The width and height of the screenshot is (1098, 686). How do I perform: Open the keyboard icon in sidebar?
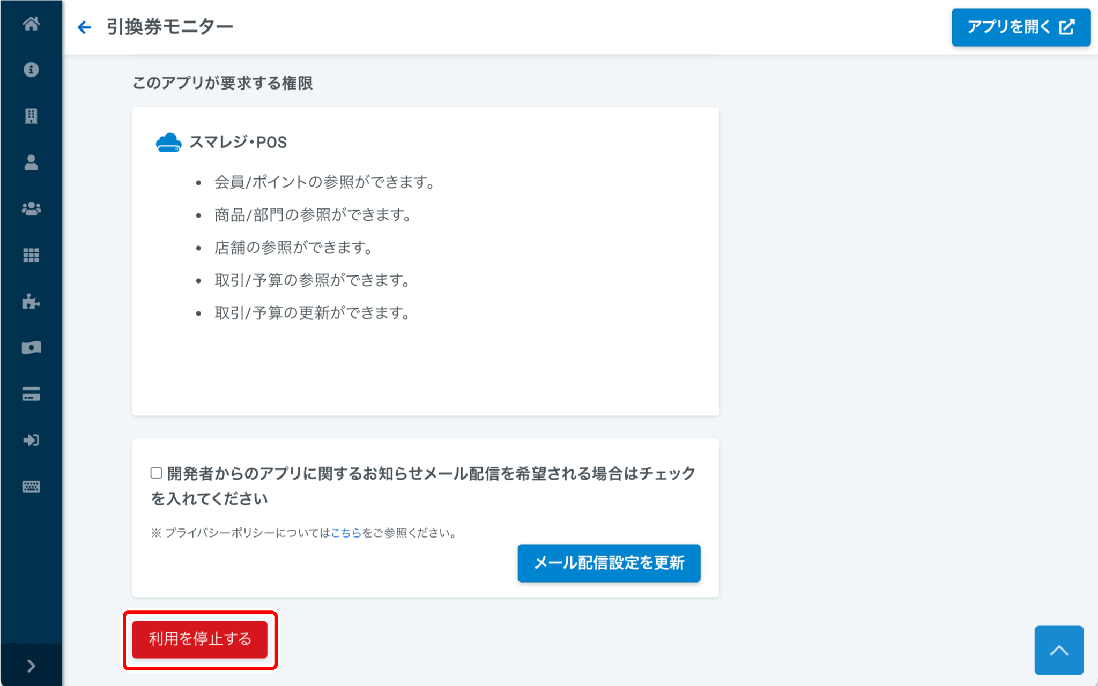tap(31, 487)
